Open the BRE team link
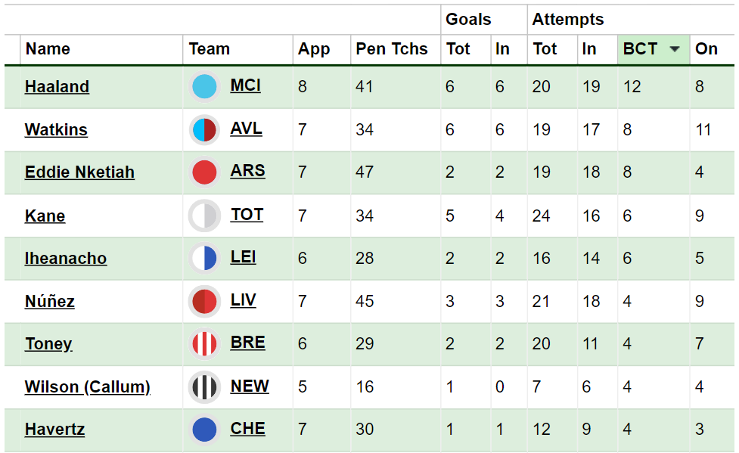739x453 pixels. tap(247, 343)
